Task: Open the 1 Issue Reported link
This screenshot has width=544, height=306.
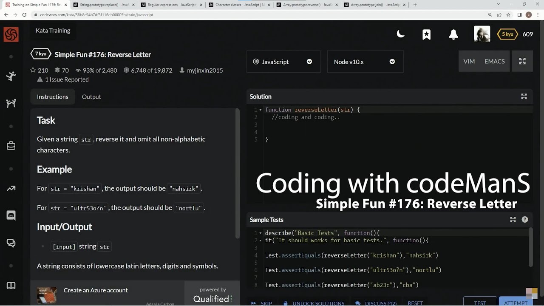Action: [63, 79]
